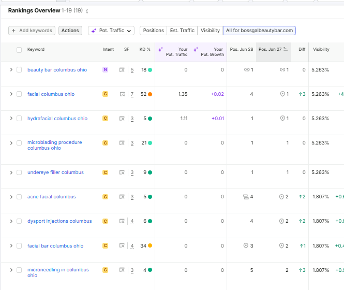Image resolution: width=344 pixels, height=290 pixels.
Task: Open SERP features icon for microneedling in columbus ohio
Action: coord(122,270)
